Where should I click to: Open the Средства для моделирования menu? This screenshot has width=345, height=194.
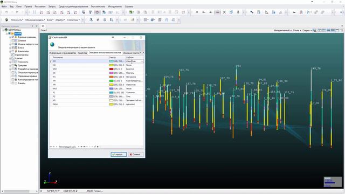(x=73, y=6)
